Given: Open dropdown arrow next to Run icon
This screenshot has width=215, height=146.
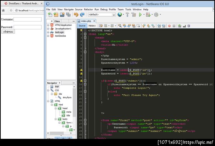Looking at the screenshot, I should pos(144,14).
